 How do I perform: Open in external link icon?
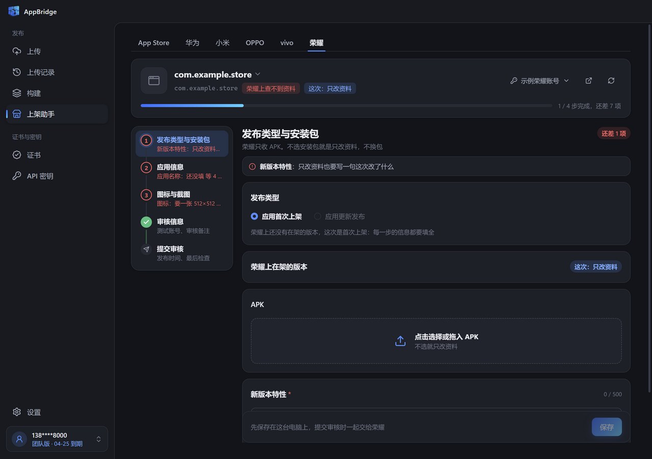(589, 81)
